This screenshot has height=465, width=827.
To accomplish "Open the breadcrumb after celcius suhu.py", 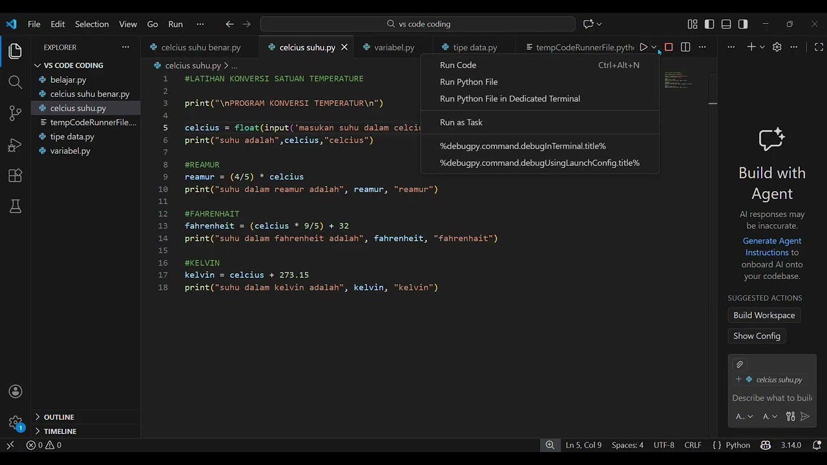I will coord(234,66).
